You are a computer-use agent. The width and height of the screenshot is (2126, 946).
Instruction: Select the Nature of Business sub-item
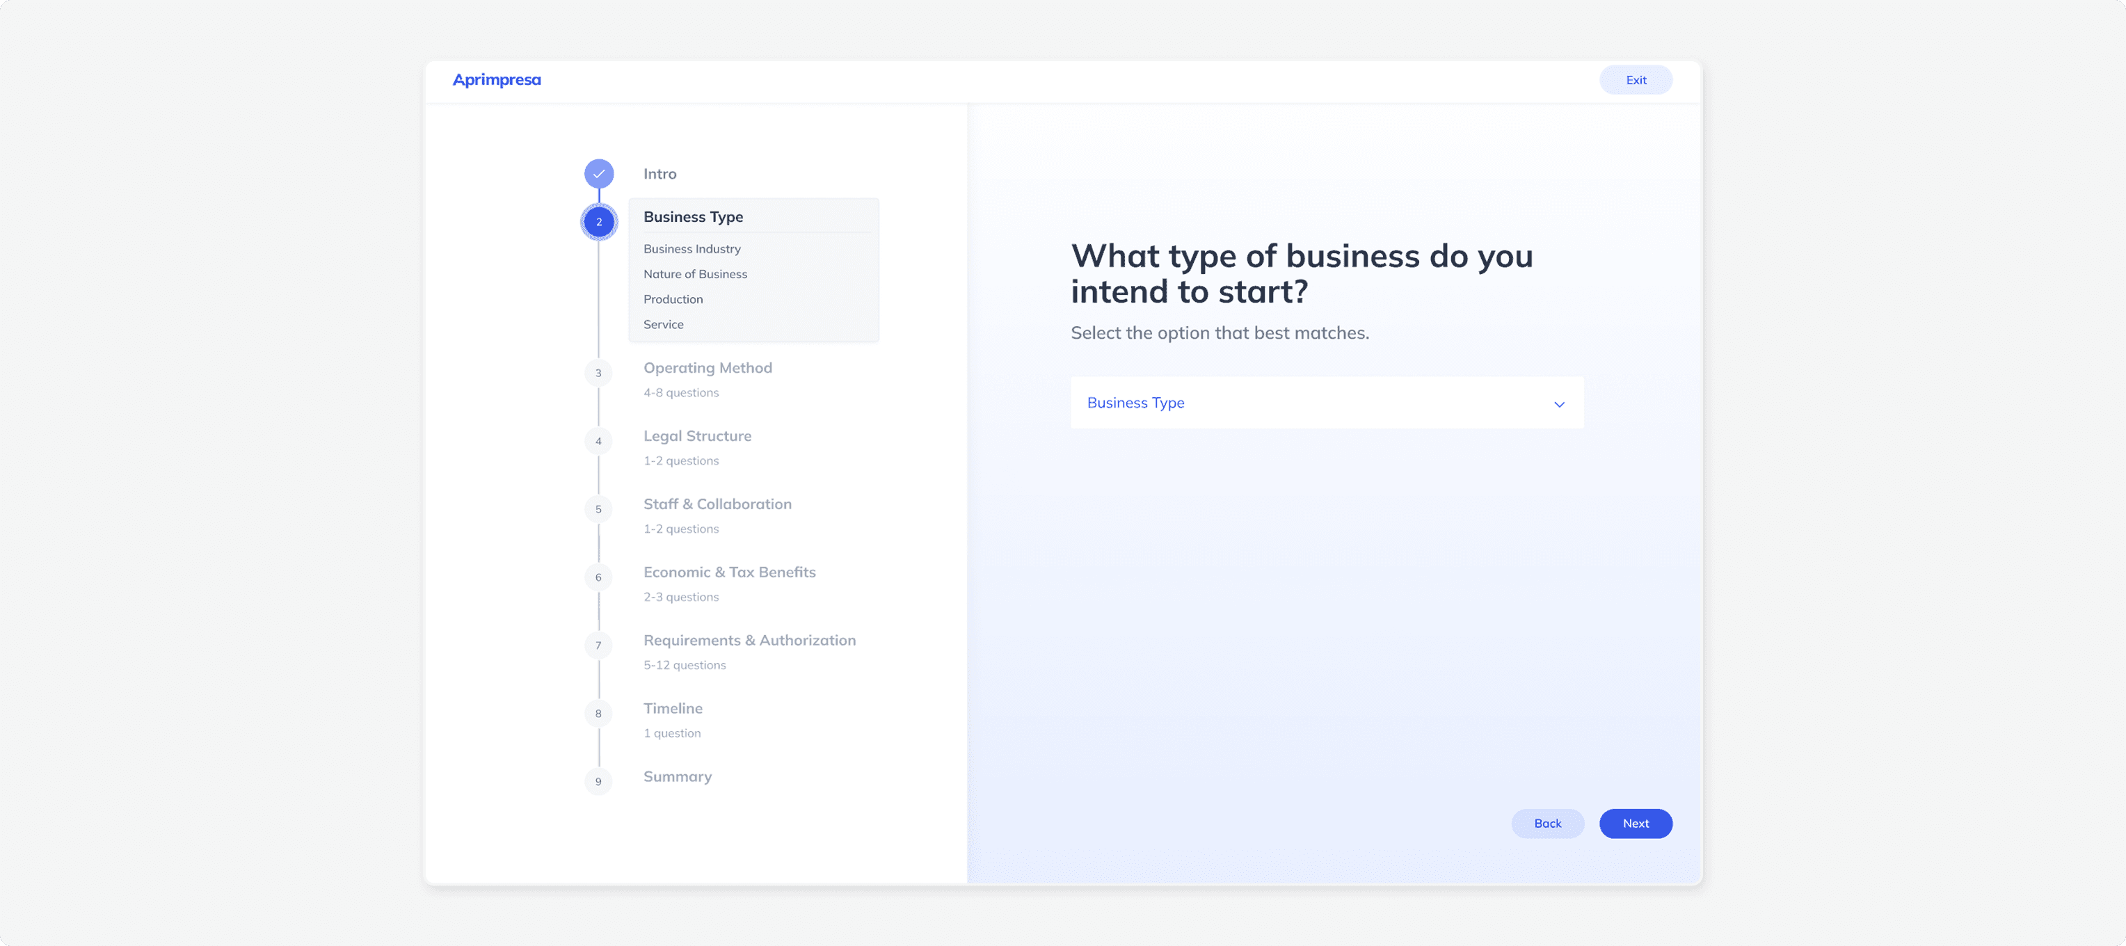tap(695, 274)
